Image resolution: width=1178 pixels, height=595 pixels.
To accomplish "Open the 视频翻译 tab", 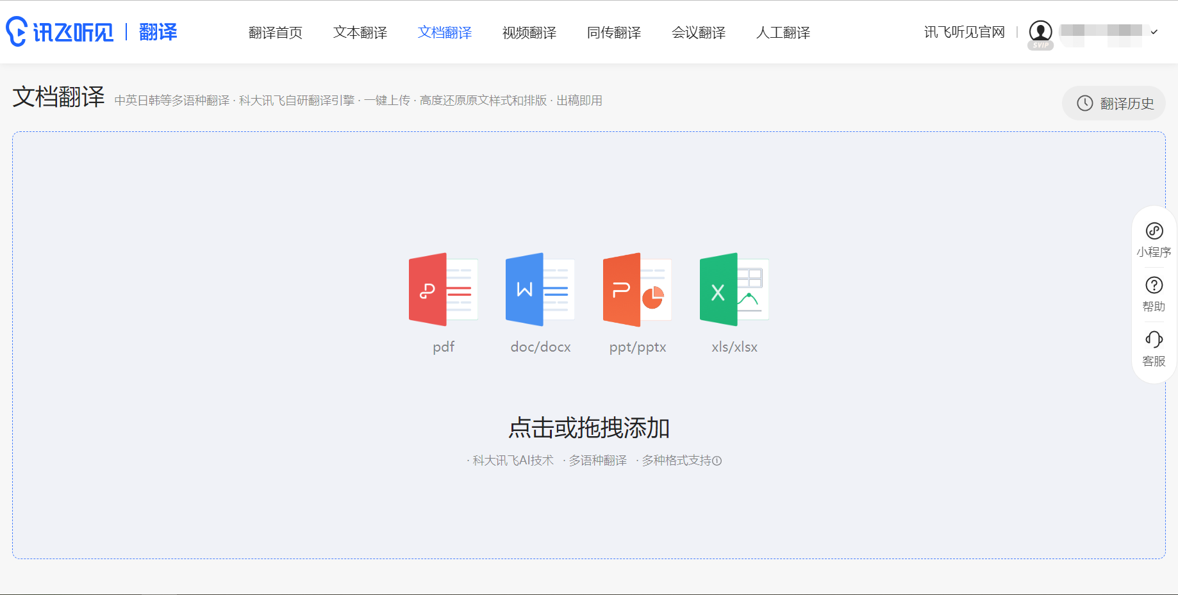I will [x=529, y=33].
